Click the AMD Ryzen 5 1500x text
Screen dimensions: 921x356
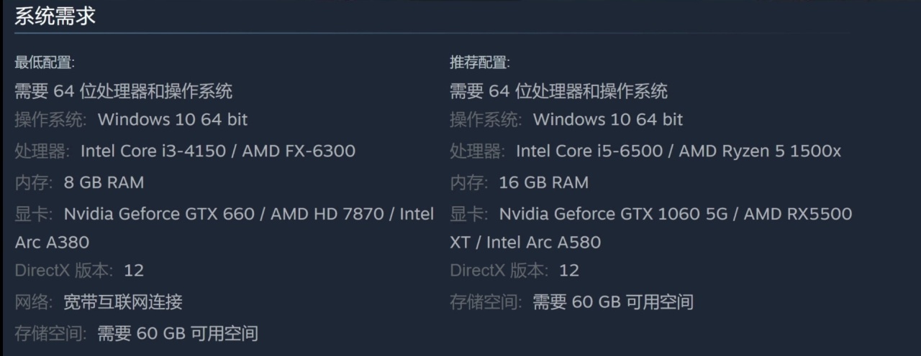(x=760, y=151)
